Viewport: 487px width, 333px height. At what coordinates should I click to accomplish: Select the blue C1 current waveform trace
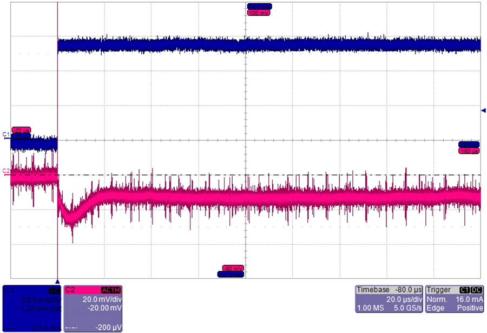pos(271,45)
